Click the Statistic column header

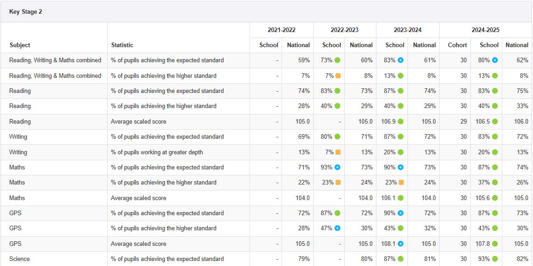point(122,45)
